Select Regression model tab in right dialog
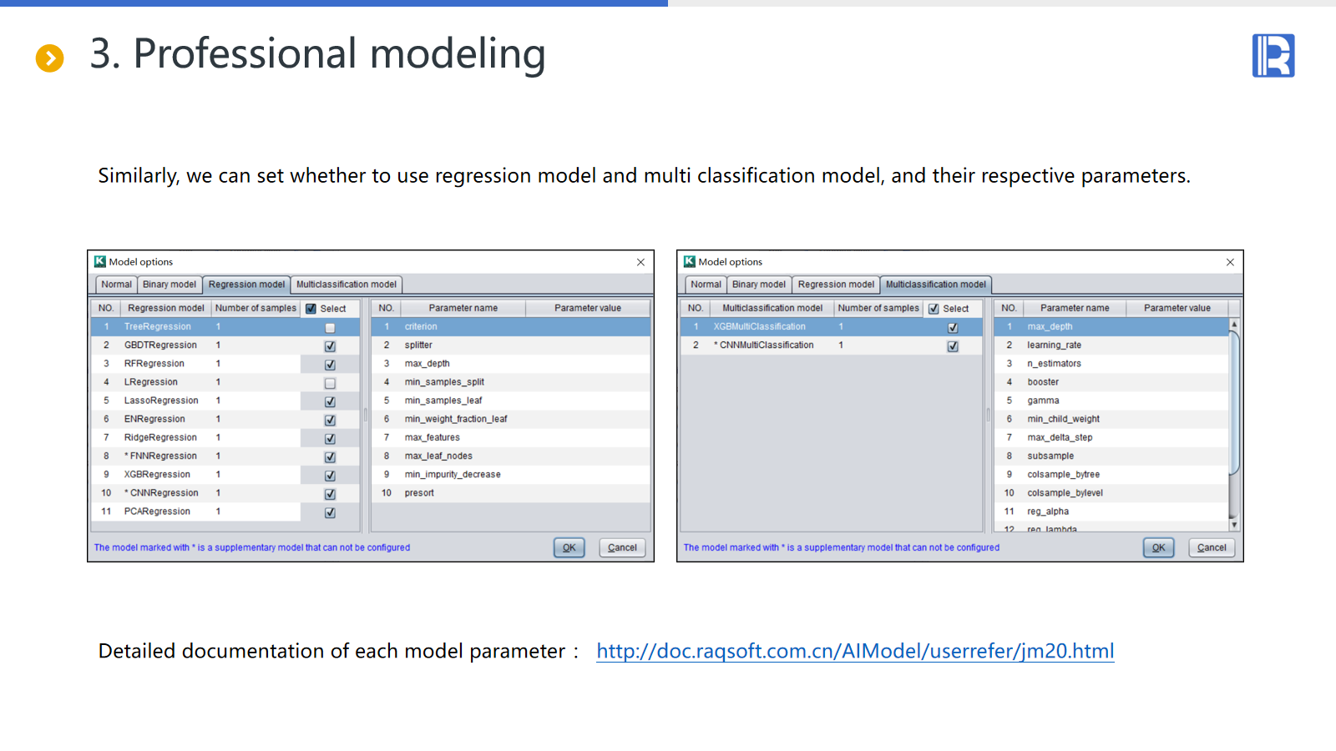Image resolution: width=1336 pixels, height=751 pixels. click(836, 285)
